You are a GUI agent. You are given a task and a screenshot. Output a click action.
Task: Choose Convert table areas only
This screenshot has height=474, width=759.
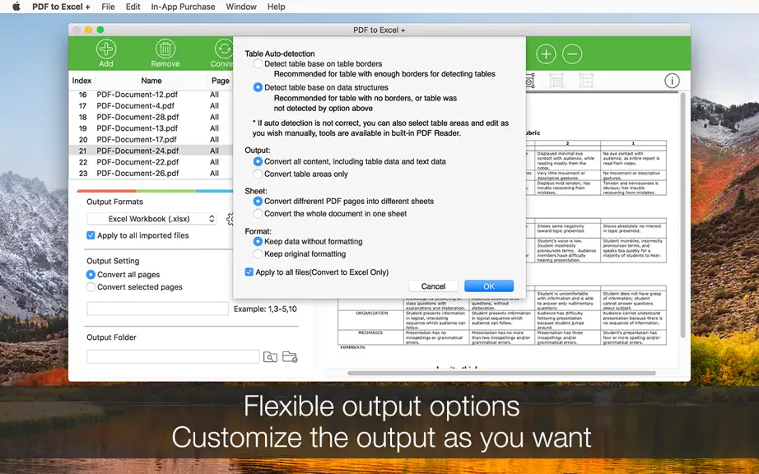pyautogui.click(x=258, y=174)
